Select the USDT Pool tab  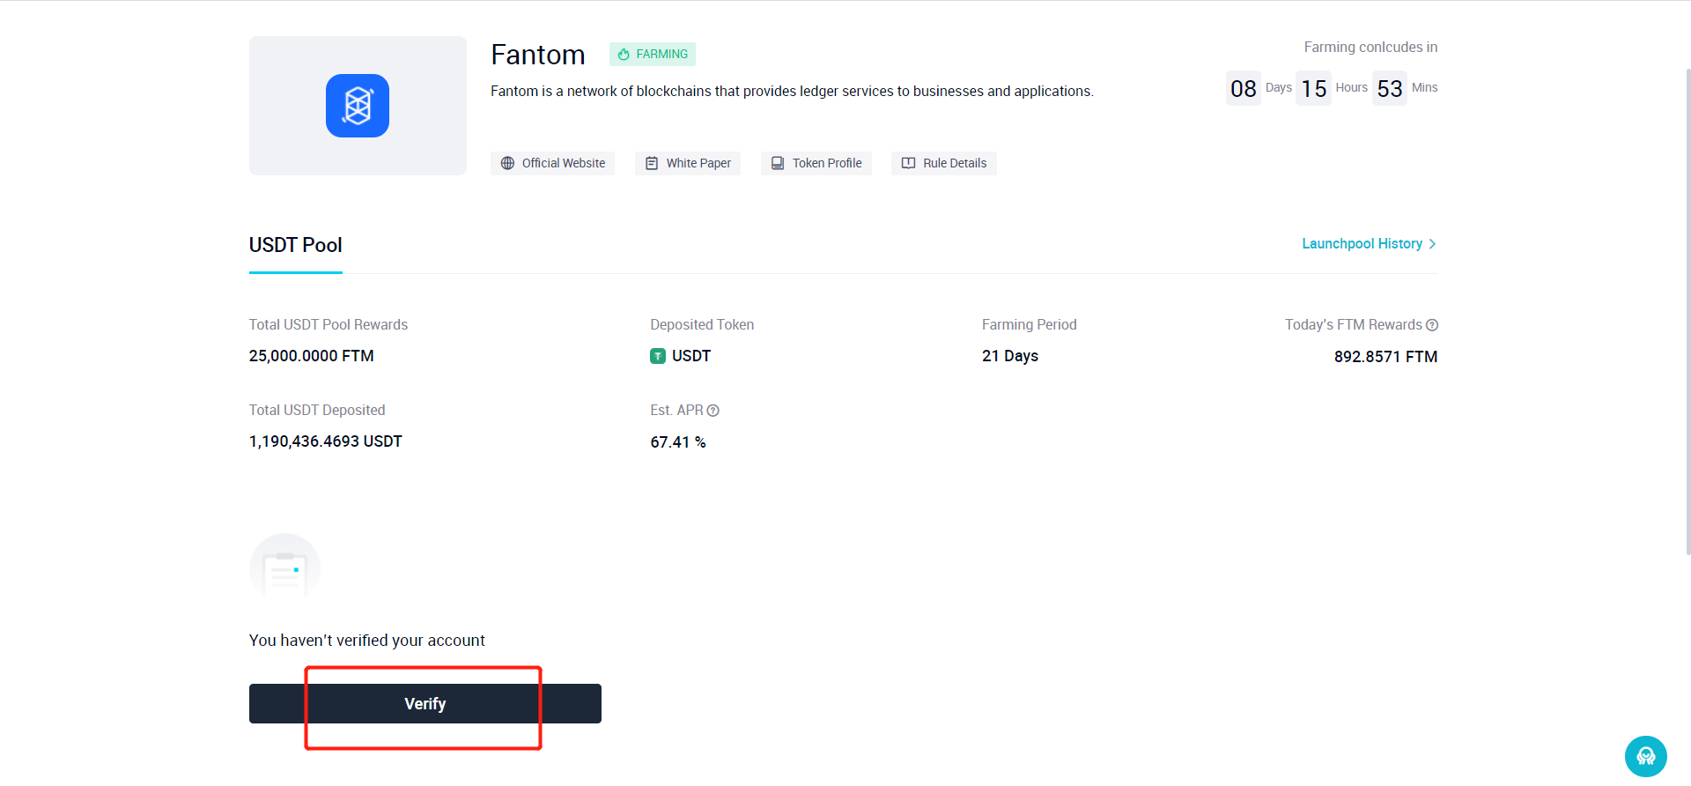[296, 245]
